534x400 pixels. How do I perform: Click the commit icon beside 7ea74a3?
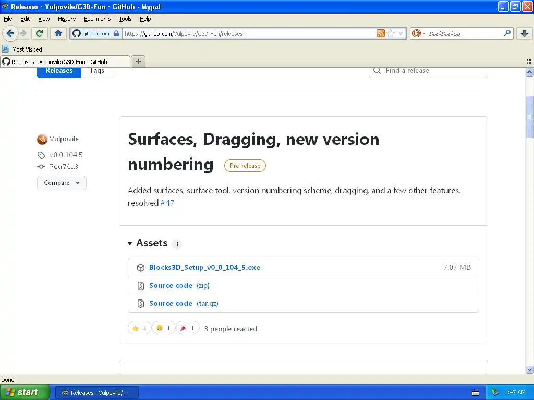(41, 166)
